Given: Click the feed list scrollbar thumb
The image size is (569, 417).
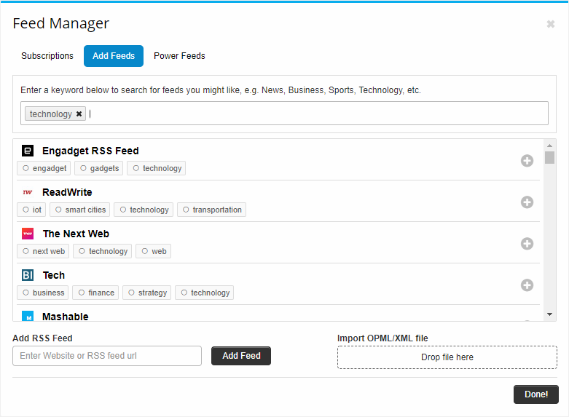Looking at the screenshot, I should [x=550, y=158].
